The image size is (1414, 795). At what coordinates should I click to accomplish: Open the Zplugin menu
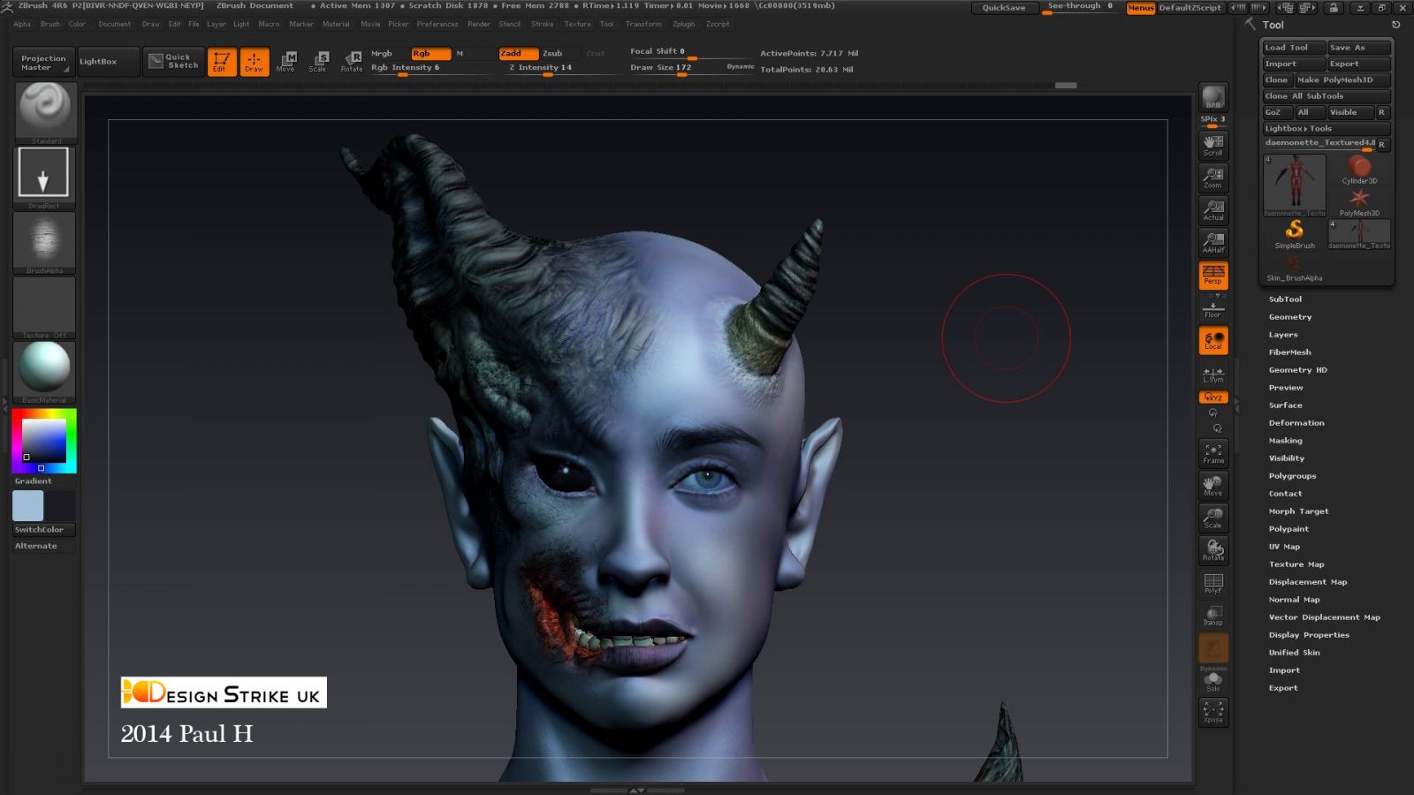(683, 24)
